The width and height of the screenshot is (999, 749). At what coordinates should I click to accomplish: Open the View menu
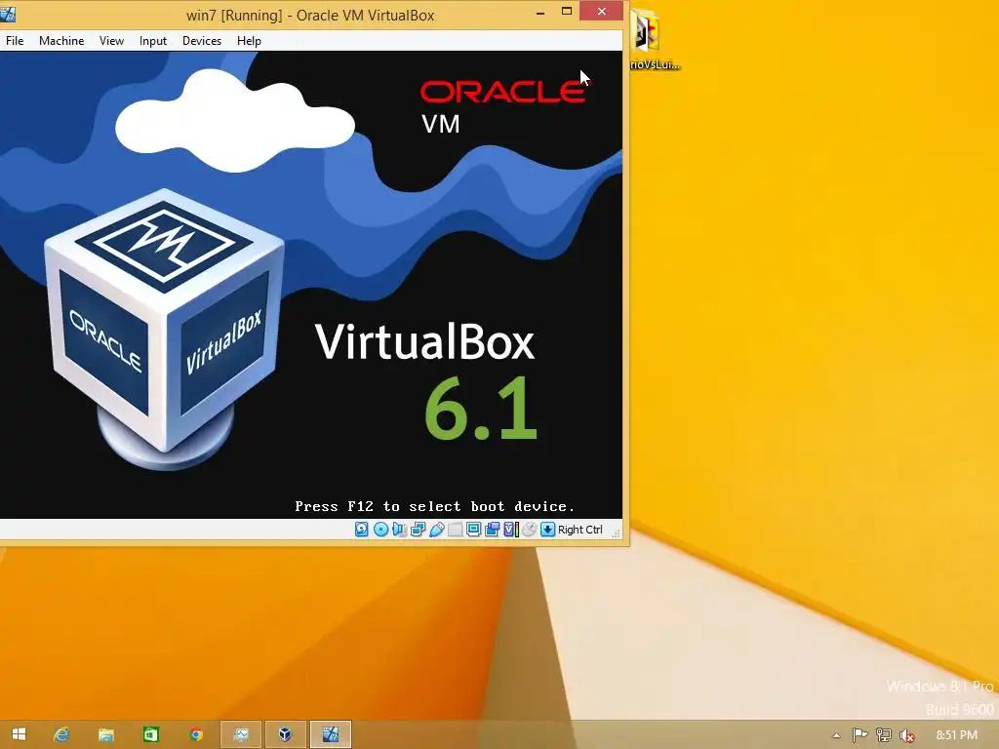click(111, 41)
